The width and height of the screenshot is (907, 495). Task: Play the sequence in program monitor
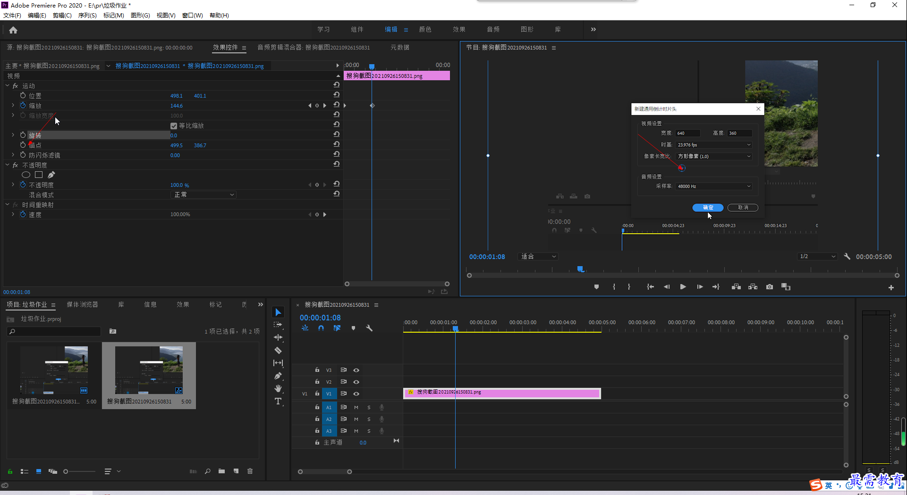click(x=683, y=287)
